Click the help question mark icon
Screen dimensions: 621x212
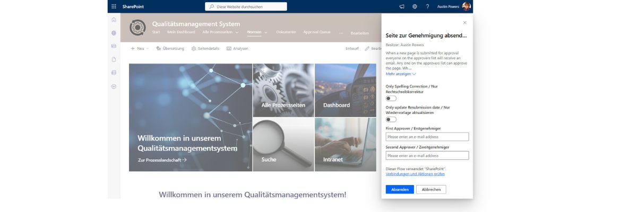[x=427, y=6]
